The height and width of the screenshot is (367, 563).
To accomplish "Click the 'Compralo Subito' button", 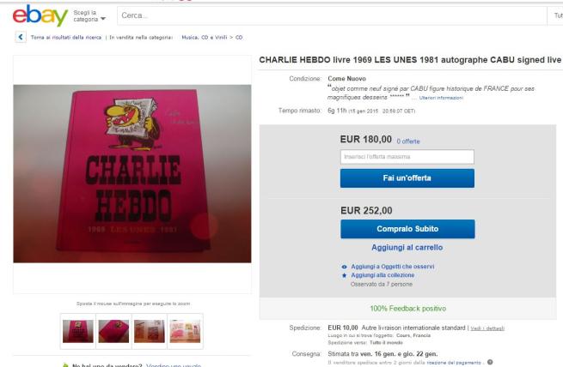I will (x=407, y=229).
